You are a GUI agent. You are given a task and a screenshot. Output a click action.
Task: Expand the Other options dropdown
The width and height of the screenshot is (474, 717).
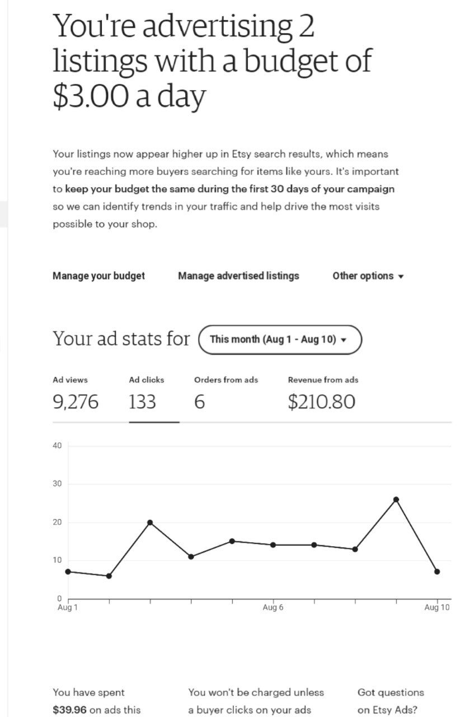pos(368,276)
